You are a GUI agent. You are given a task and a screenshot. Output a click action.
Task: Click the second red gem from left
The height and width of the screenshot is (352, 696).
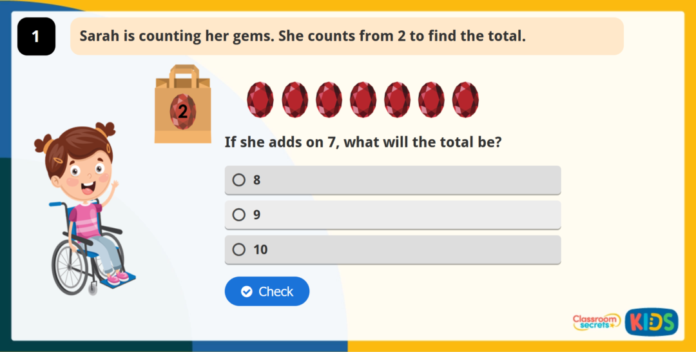point(295,100)
